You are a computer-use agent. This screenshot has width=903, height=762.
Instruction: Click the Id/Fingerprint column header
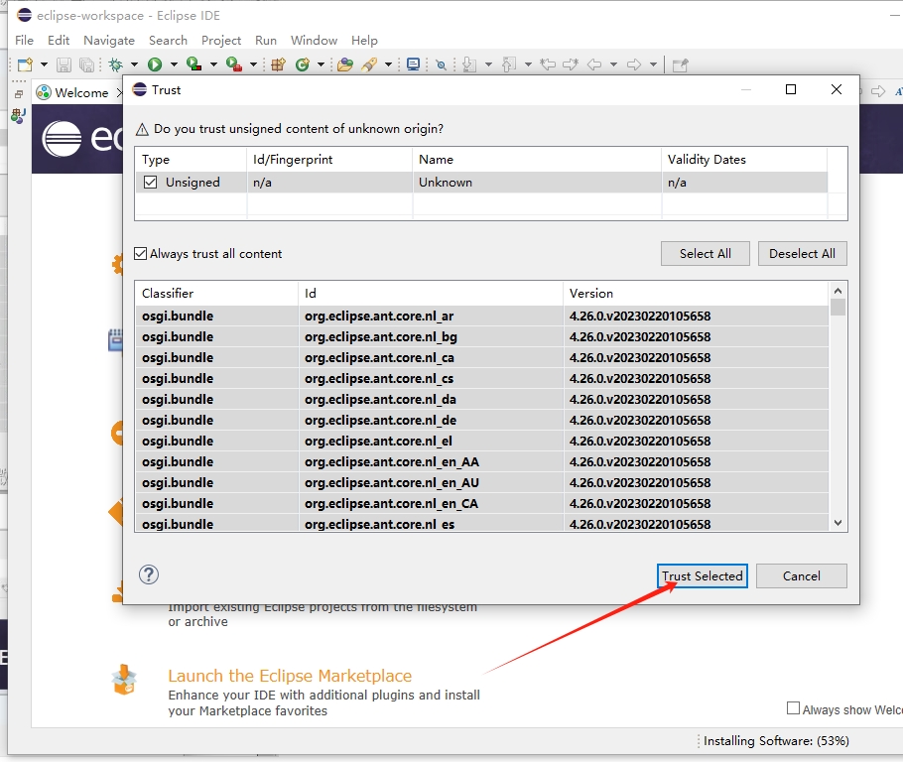click(x=329, y=160)
